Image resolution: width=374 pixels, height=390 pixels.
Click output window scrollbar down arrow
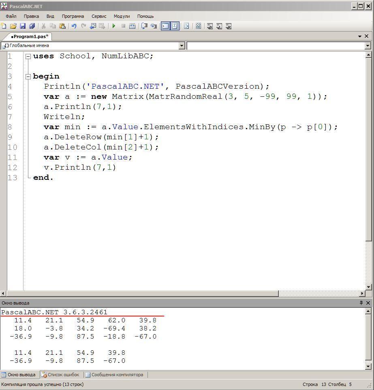coord(368,366)
